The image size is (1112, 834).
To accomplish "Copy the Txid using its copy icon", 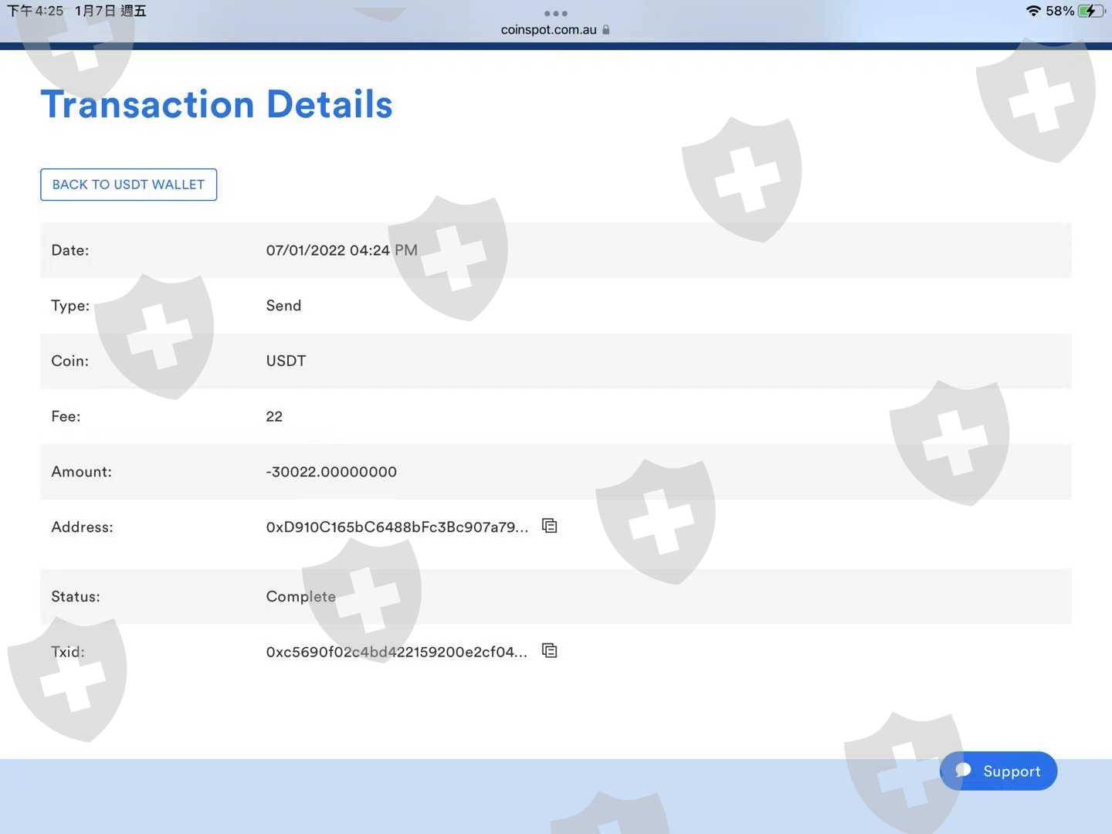I will (x=549, y=651).
